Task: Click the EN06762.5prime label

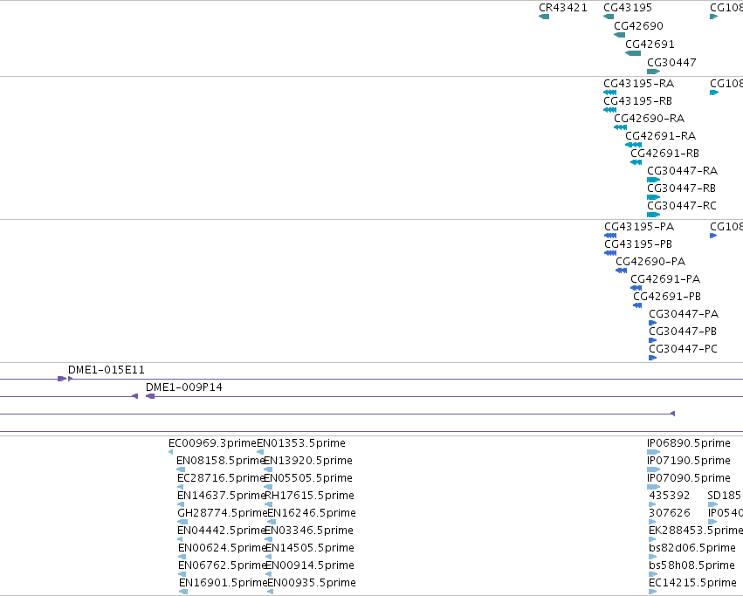Action: coord(223,565)
